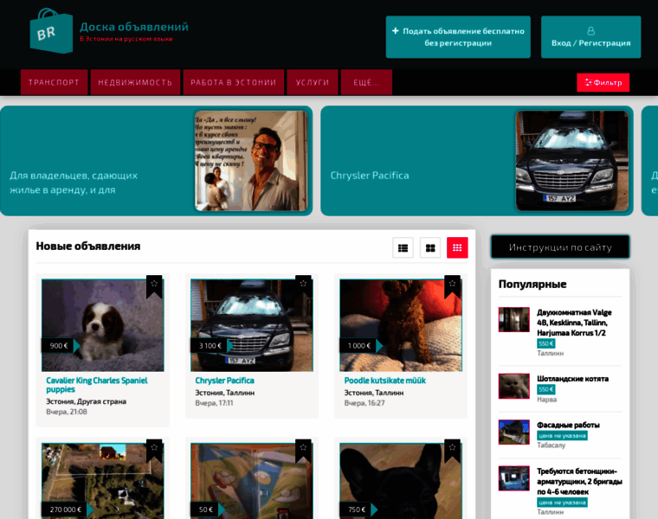
Task: Click the Фасадные работы thumbnail
Action: point(514,432)
